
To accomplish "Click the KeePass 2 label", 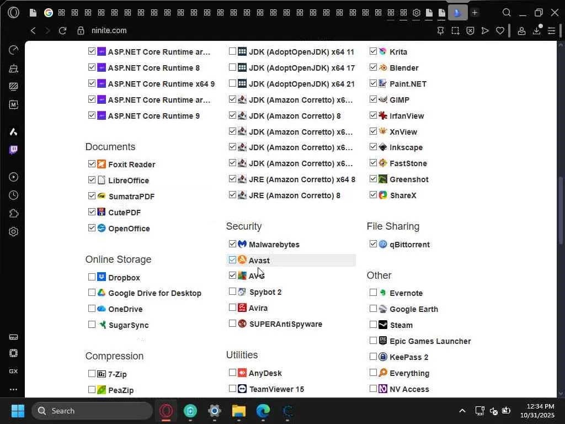I will point(409,357).
